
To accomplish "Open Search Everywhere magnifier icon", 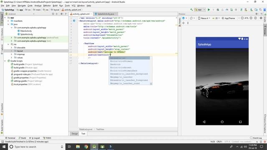I will coord(260,10).
